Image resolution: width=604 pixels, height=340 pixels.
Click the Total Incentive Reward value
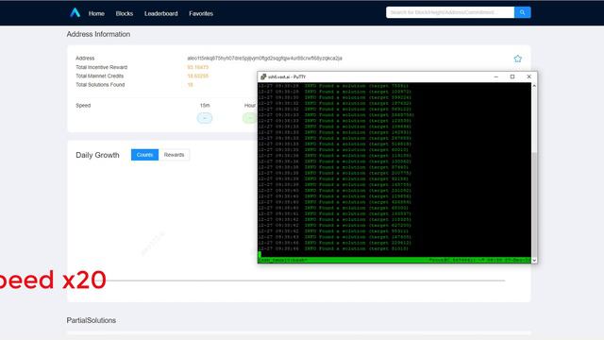197,67
